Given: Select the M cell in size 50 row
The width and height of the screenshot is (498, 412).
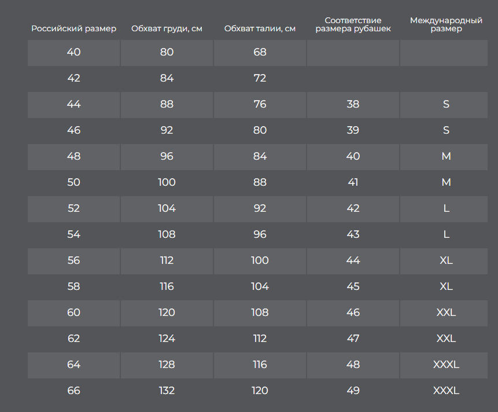Looking at the screenshot, I should (x=444, y=183).
